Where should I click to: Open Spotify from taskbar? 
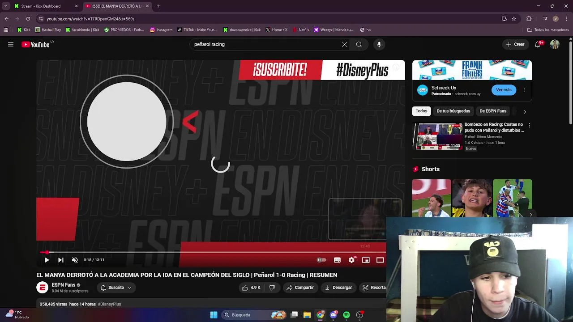coord(346,315)
